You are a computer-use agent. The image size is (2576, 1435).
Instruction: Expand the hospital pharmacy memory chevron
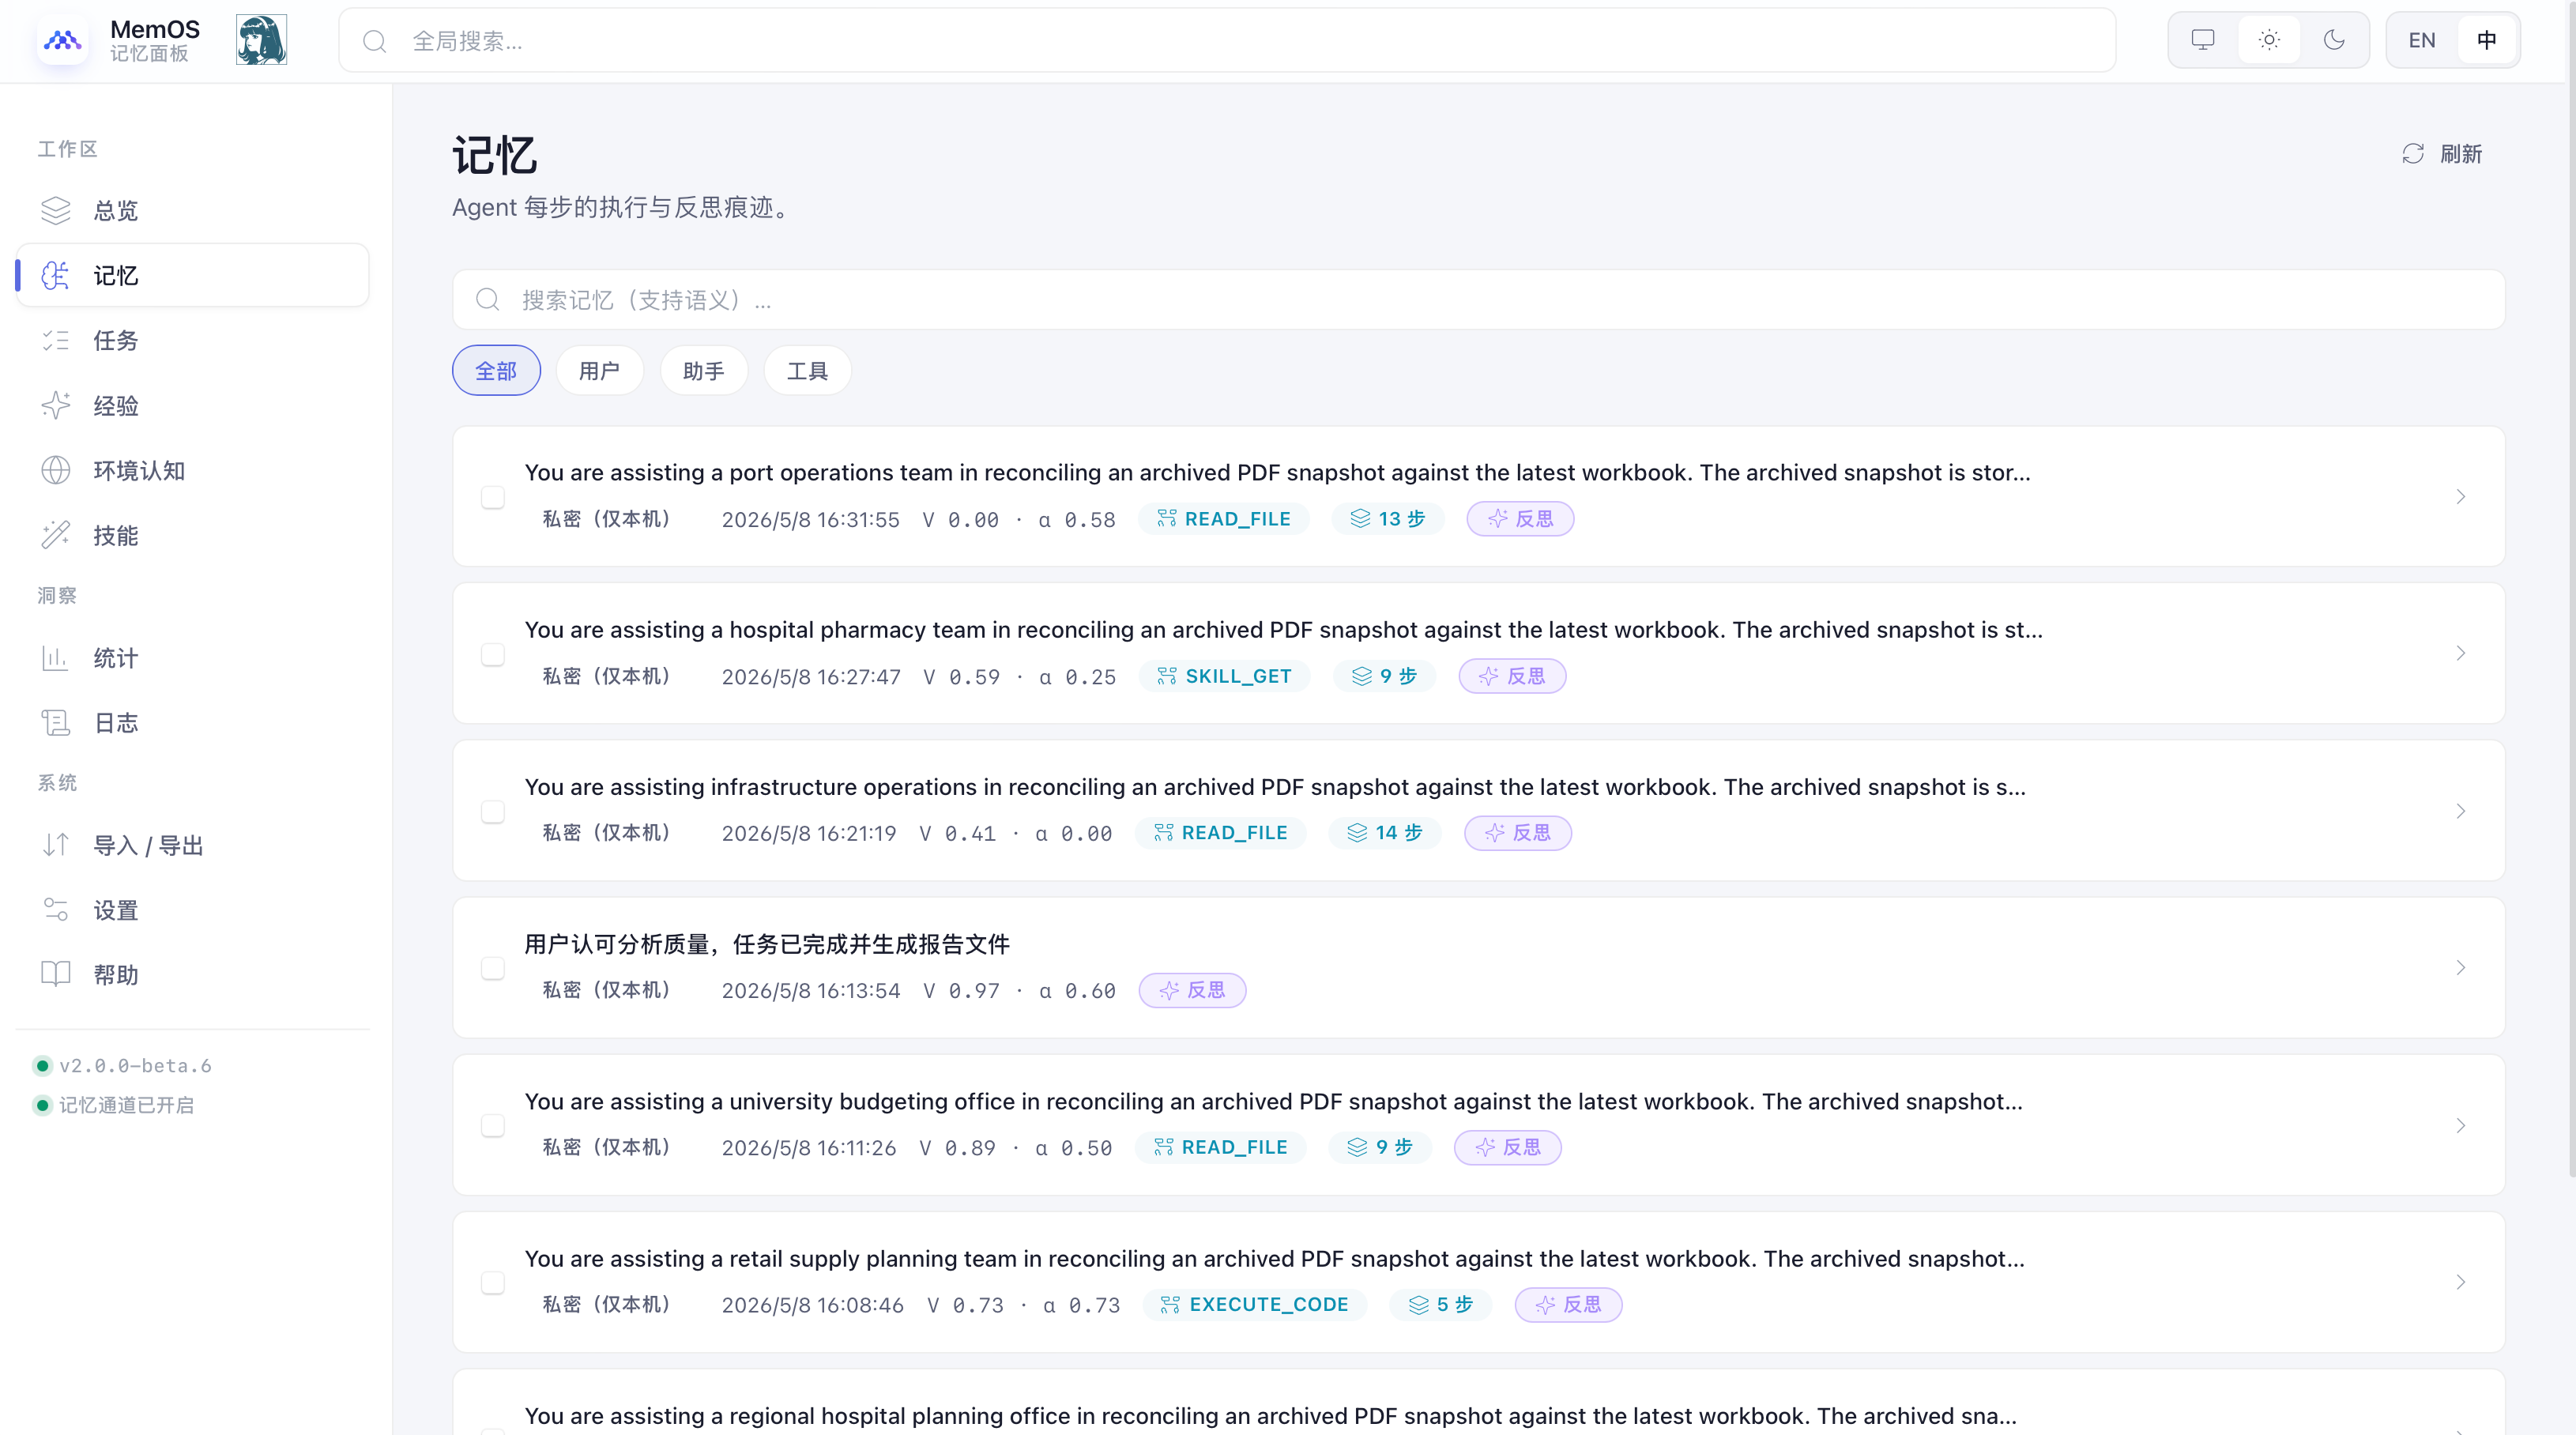tap(2461, 654)
